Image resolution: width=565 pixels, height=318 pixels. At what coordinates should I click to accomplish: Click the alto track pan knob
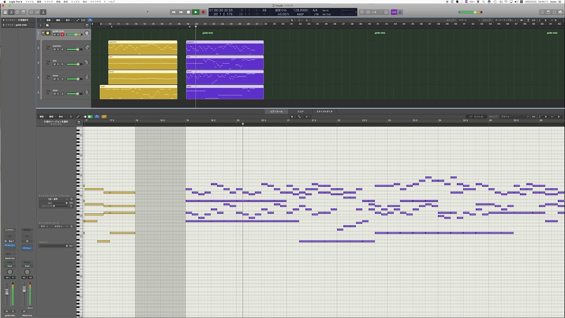(x=87, y=63)
